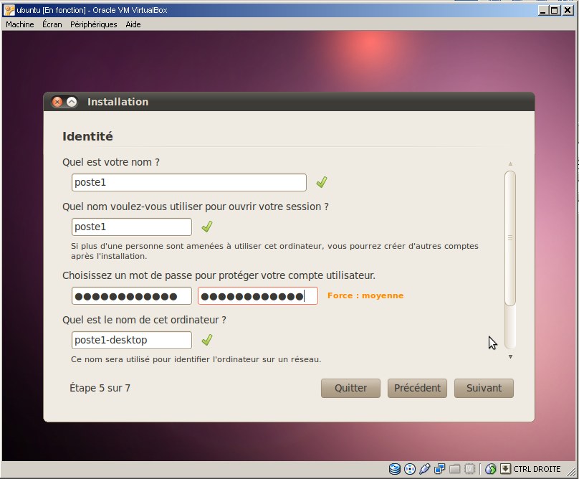Image resolution: width=579 pixels, height=479 pixels.
Task: Open the USB devices status icon
Action: [424, 469]
